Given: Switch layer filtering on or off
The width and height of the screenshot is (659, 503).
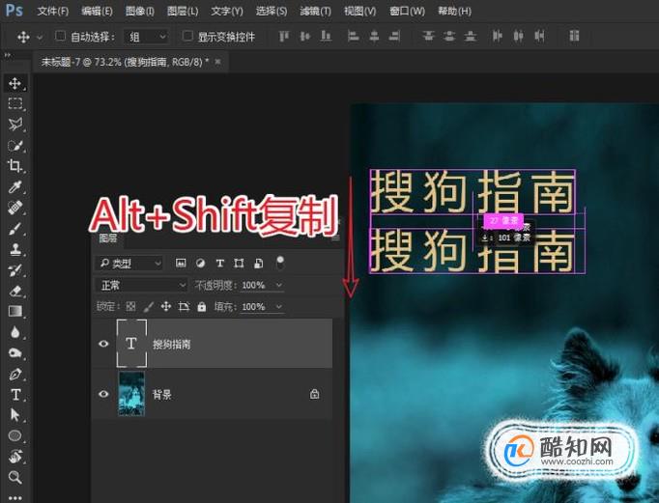Looking at the screenshot, I should 280,263.
